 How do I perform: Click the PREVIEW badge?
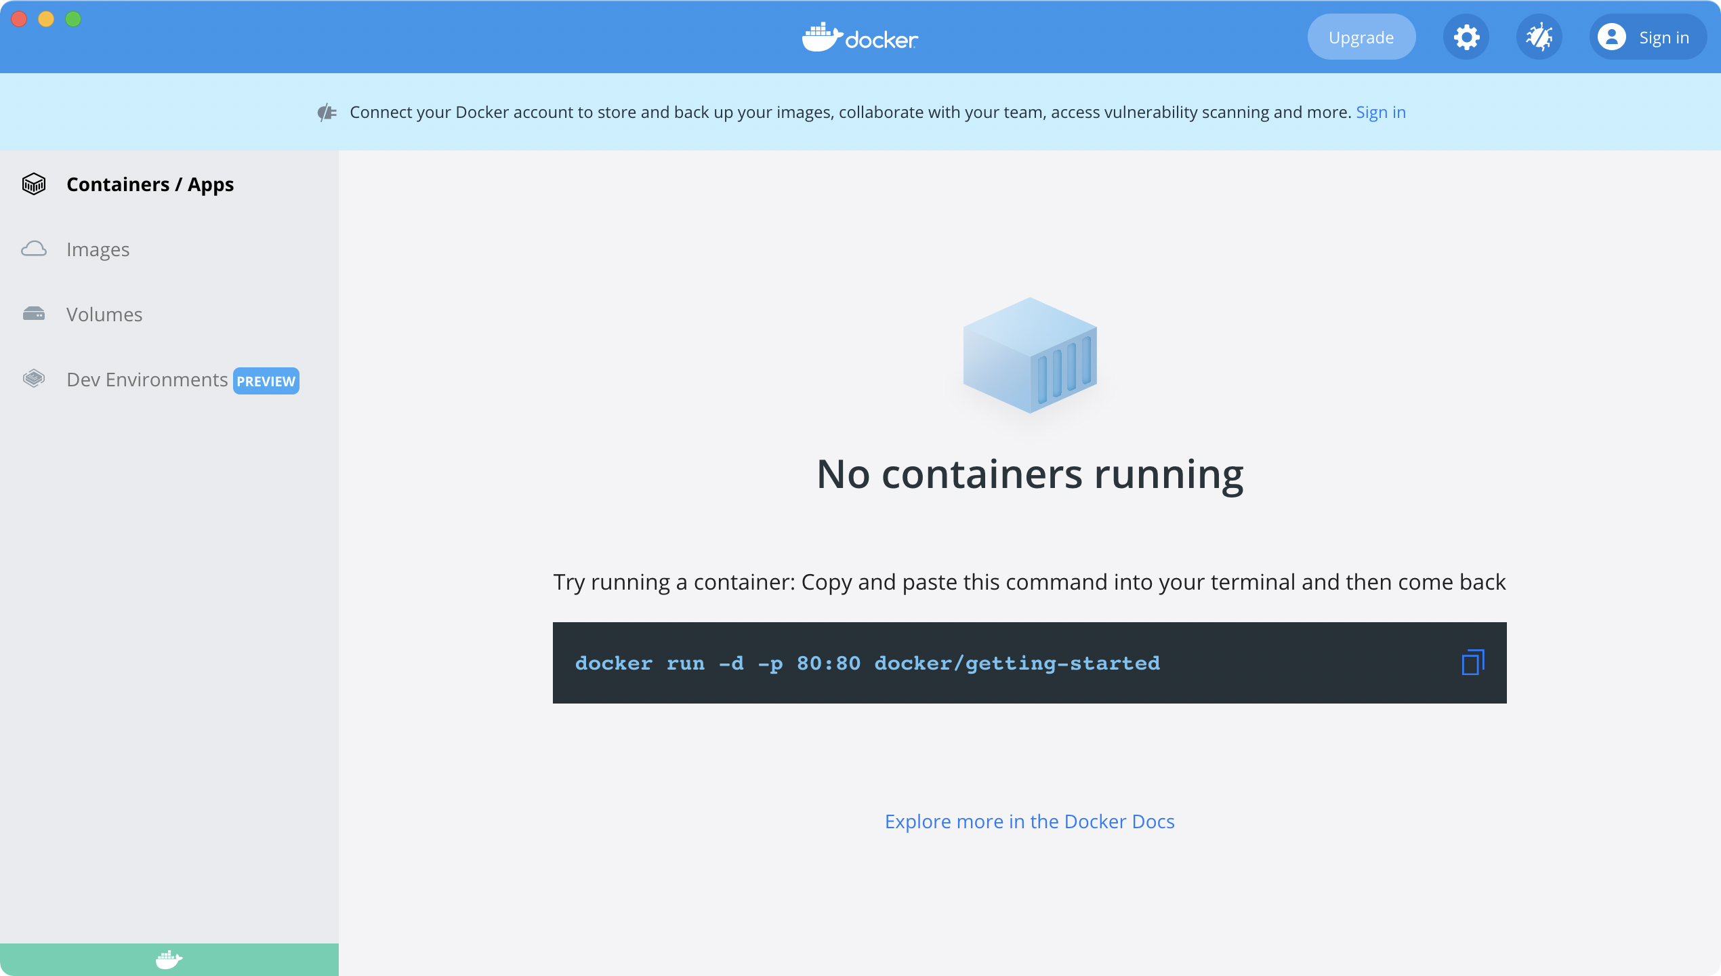coord(266,381)
